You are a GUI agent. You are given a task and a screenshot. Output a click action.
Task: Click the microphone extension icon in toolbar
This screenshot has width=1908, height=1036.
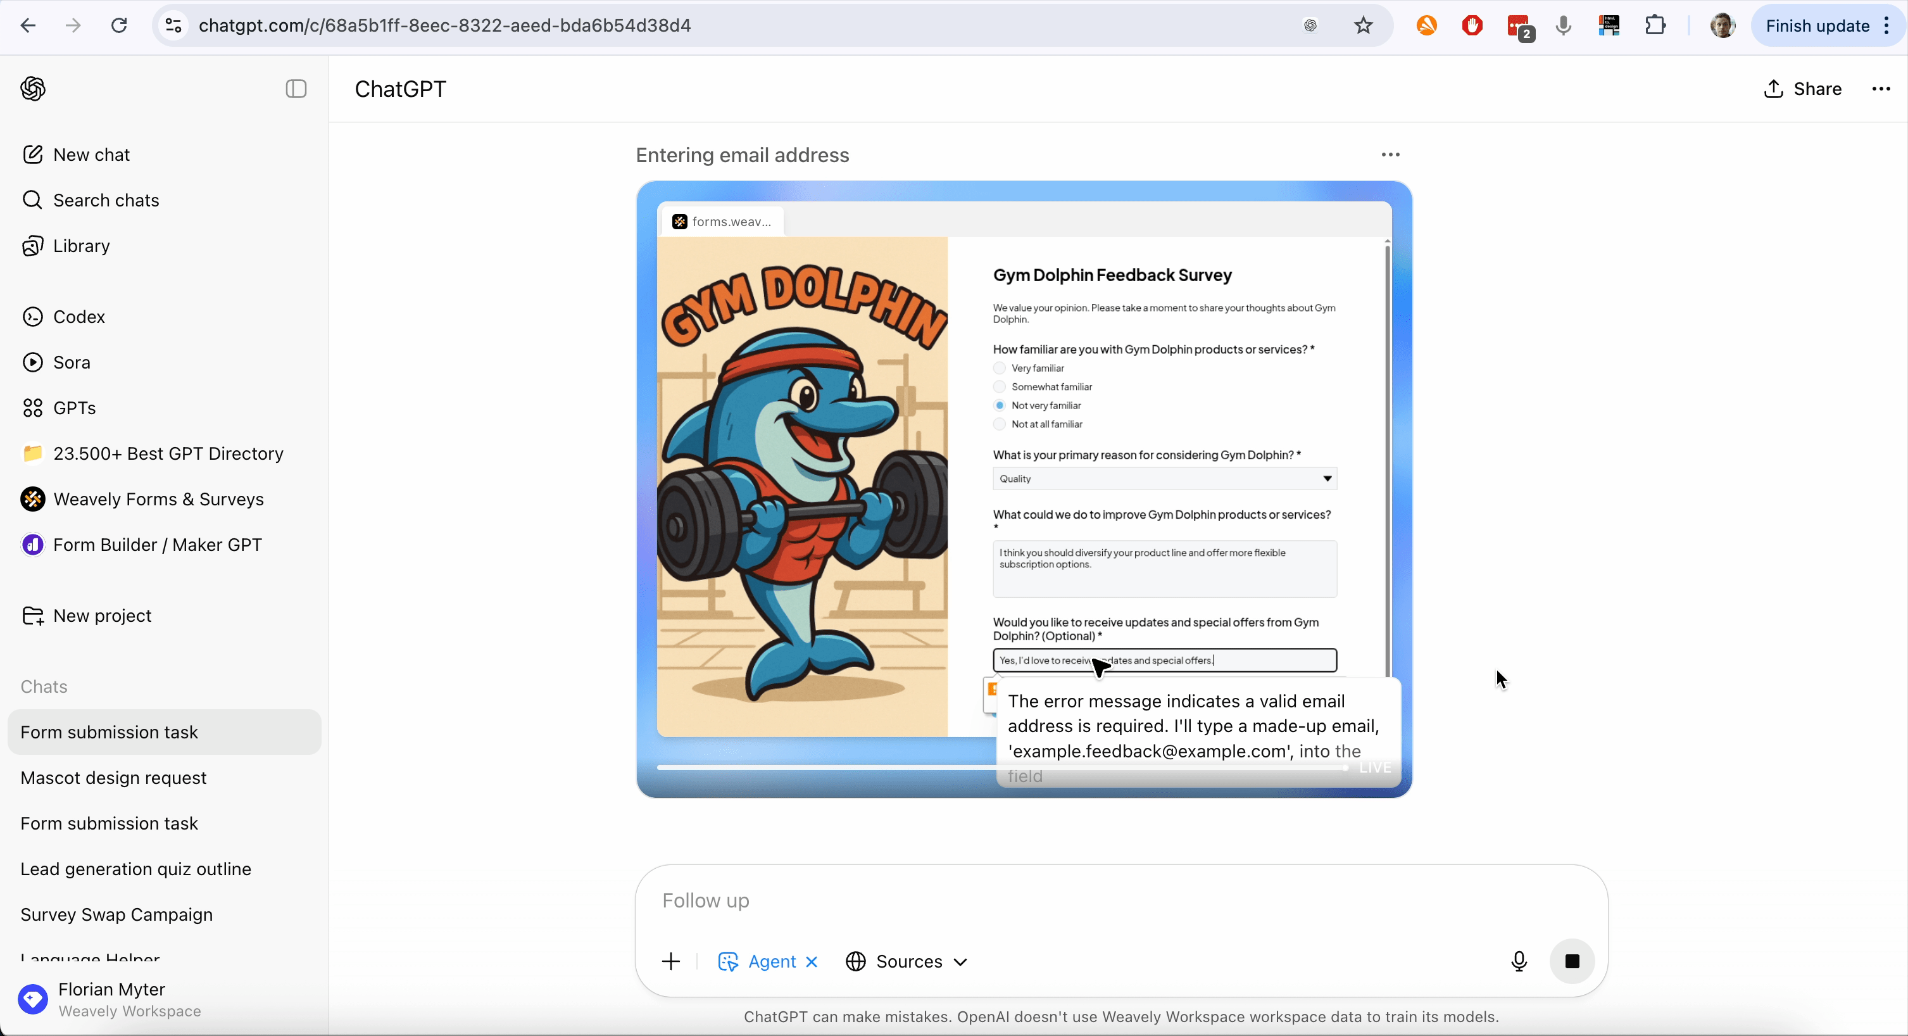1564,26
